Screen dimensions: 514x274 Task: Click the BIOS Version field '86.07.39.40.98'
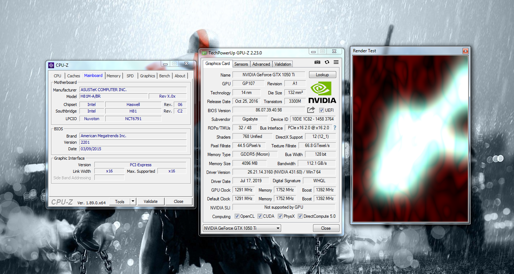click(269, 110)
